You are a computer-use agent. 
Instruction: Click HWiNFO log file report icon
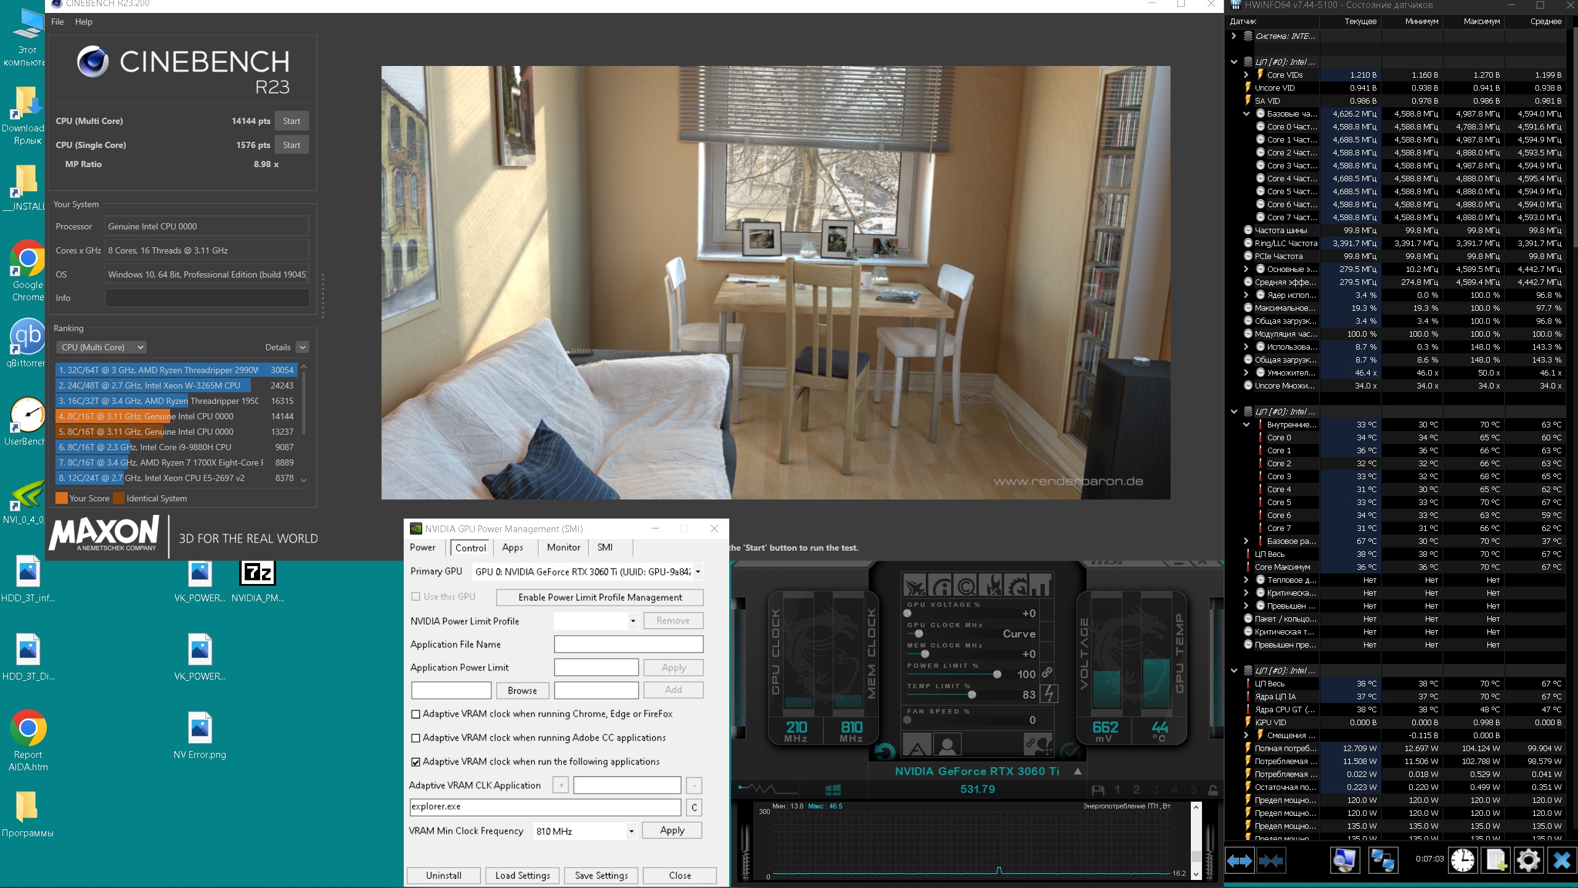pos(1496,860)
